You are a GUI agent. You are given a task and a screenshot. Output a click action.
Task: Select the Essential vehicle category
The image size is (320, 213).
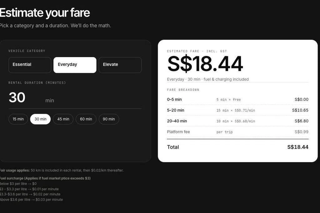click(30, 65)
